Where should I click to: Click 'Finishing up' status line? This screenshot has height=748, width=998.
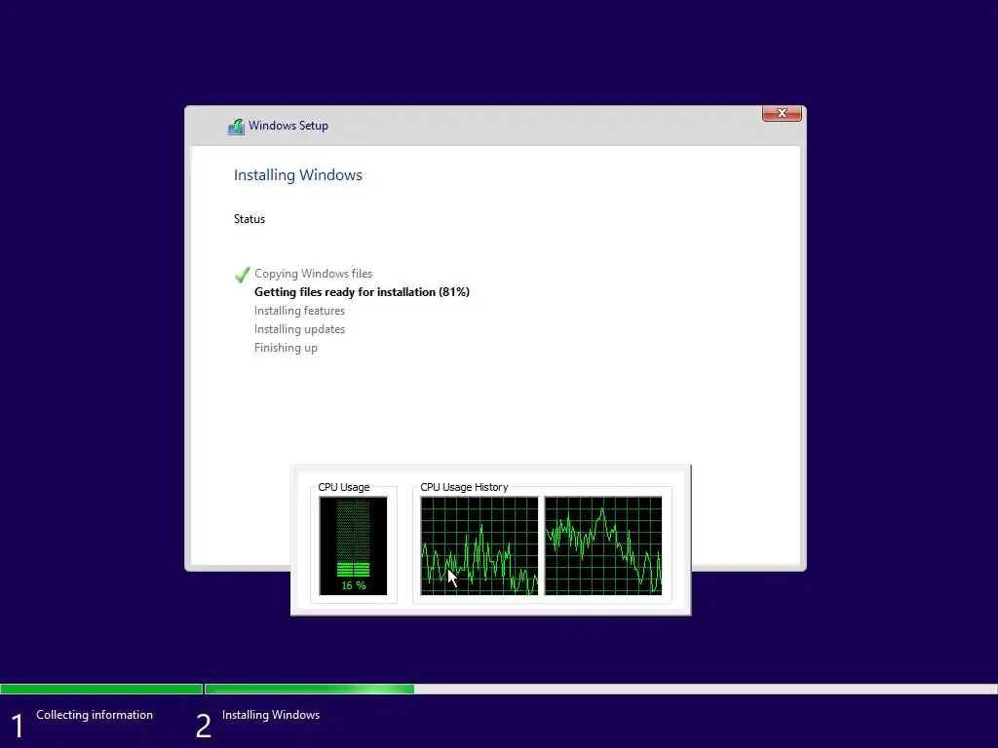286,348
